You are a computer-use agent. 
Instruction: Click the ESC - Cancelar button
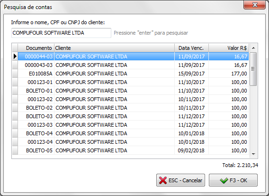tap(180, 180)
